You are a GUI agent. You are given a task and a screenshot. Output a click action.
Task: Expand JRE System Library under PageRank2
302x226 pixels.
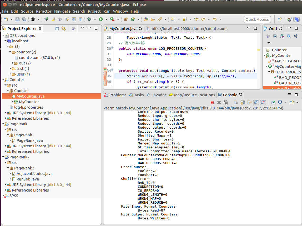tap(6, 185)
